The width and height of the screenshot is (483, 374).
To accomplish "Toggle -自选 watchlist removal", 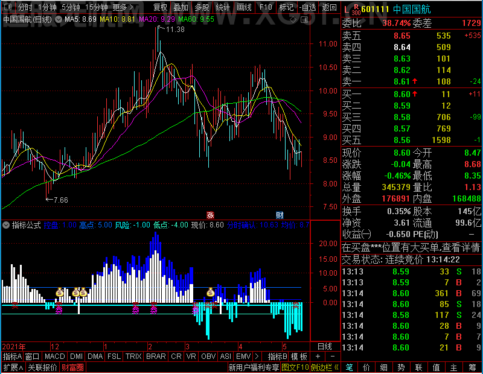I will [307, 7].
